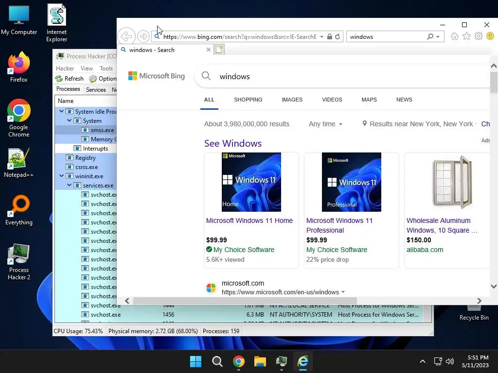Viewport: 498px width, 373px height.
Task: Open the volume control in system tray
Action: click(450, 361)
